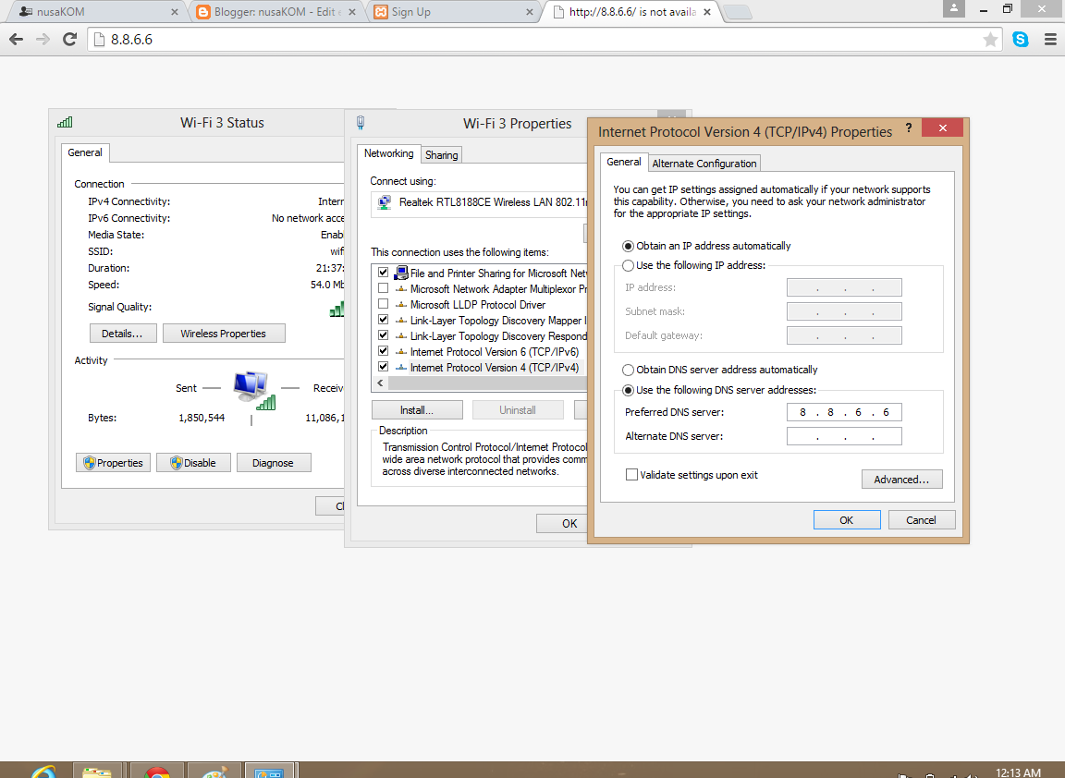The width and height of the screenshot is (1065, 778).
Task: Open the Chrome hamburger menu
Action: (1050, 40)
